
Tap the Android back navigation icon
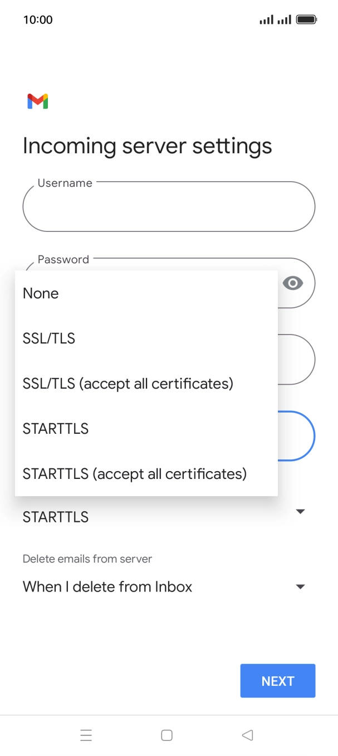coord(248,735)
